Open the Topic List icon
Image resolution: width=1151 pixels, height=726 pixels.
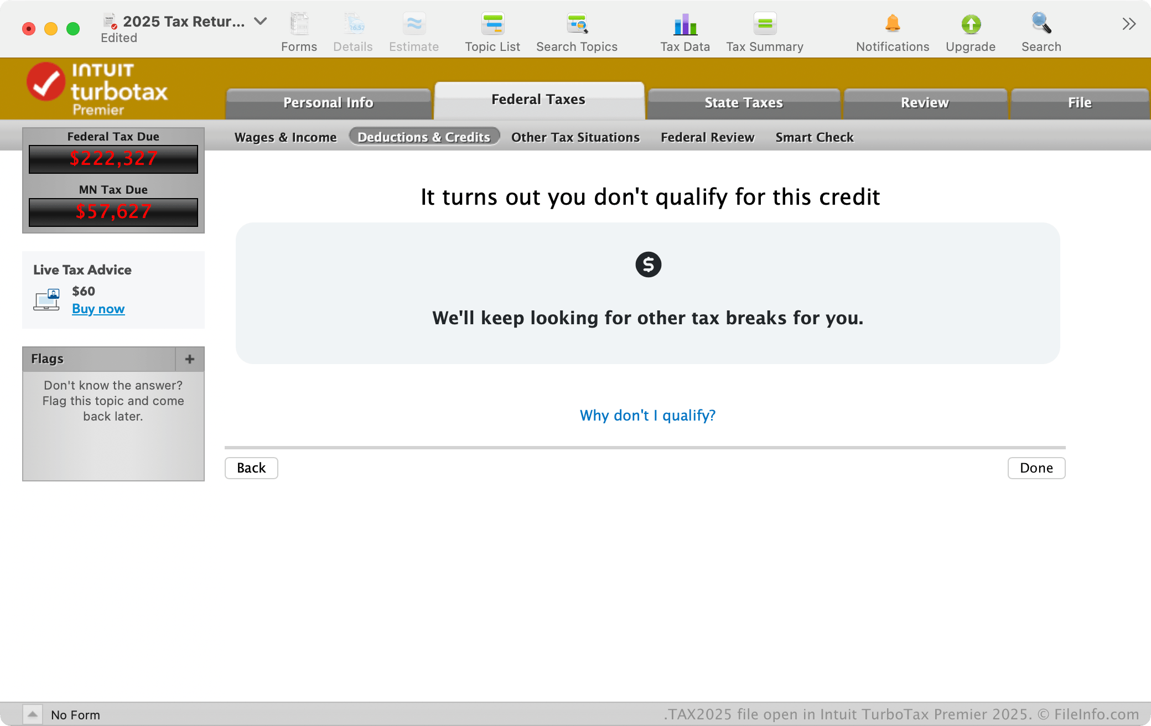(x=492, y=24)
